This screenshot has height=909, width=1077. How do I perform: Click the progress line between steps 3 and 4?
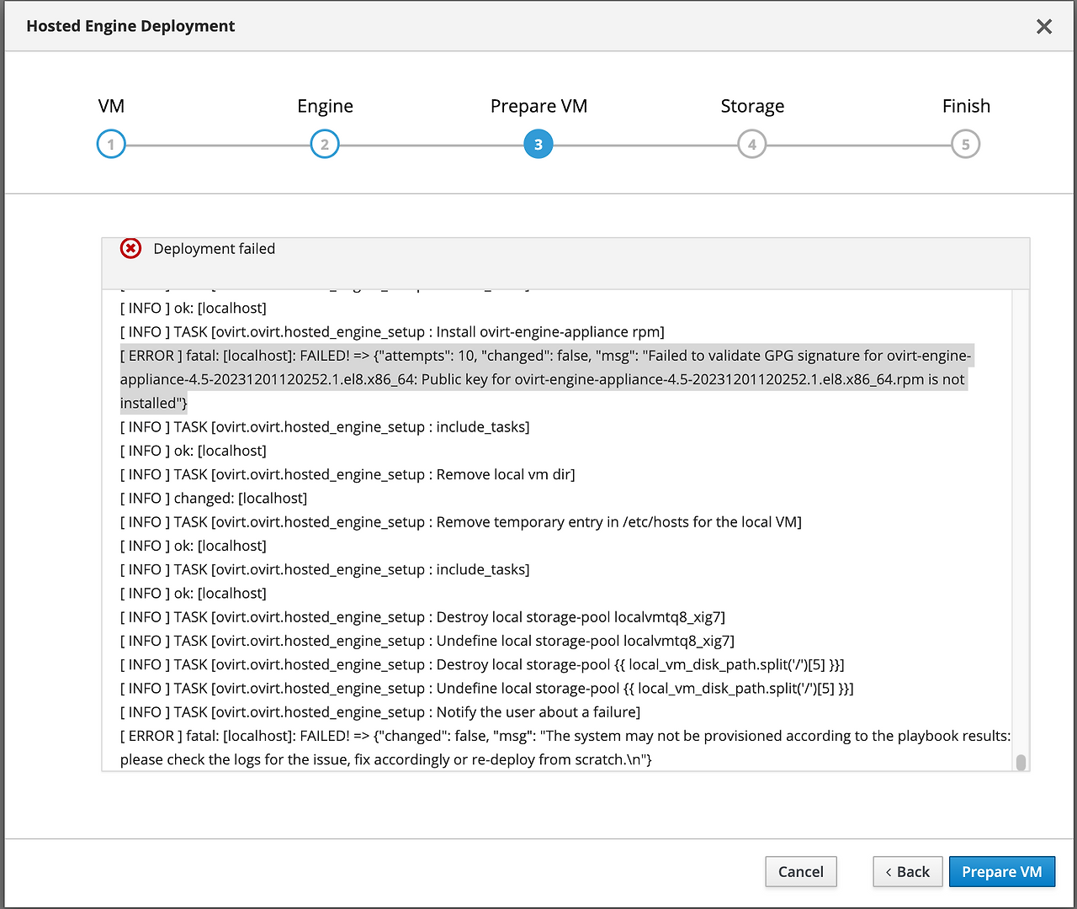[x=645, y=144]
